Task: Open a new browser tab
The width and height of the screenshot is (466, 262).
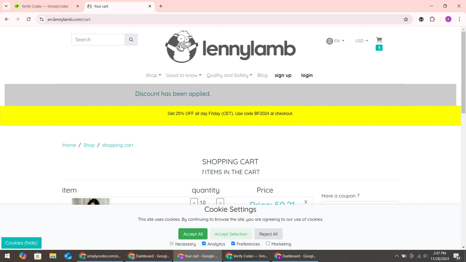Action: 161,6
